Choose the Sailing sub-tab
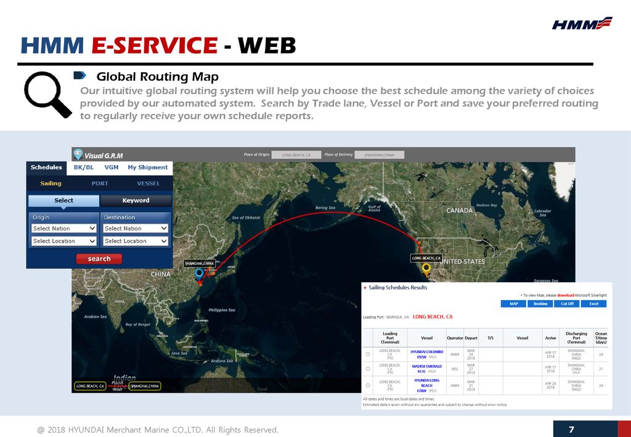 point(51,184)
